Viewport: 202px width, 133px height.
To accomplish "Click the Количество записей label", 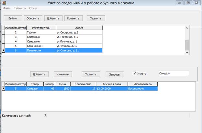I will (x=17, y=116).
